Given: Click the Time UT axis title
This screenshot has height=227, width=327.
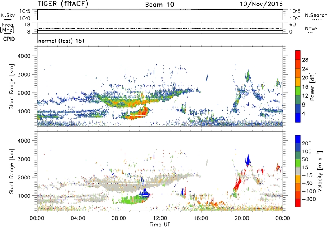Looking at the screenshot, I should click(160, 225).
